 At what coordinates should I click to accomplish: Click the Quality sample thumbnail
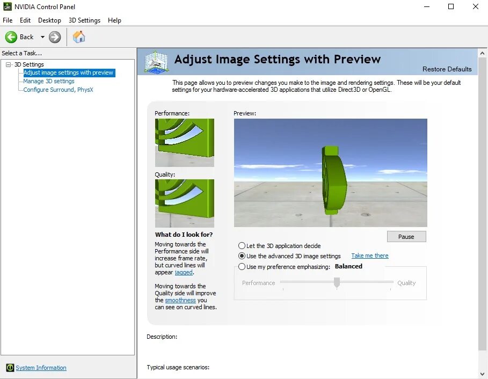[x=185, y=203]
